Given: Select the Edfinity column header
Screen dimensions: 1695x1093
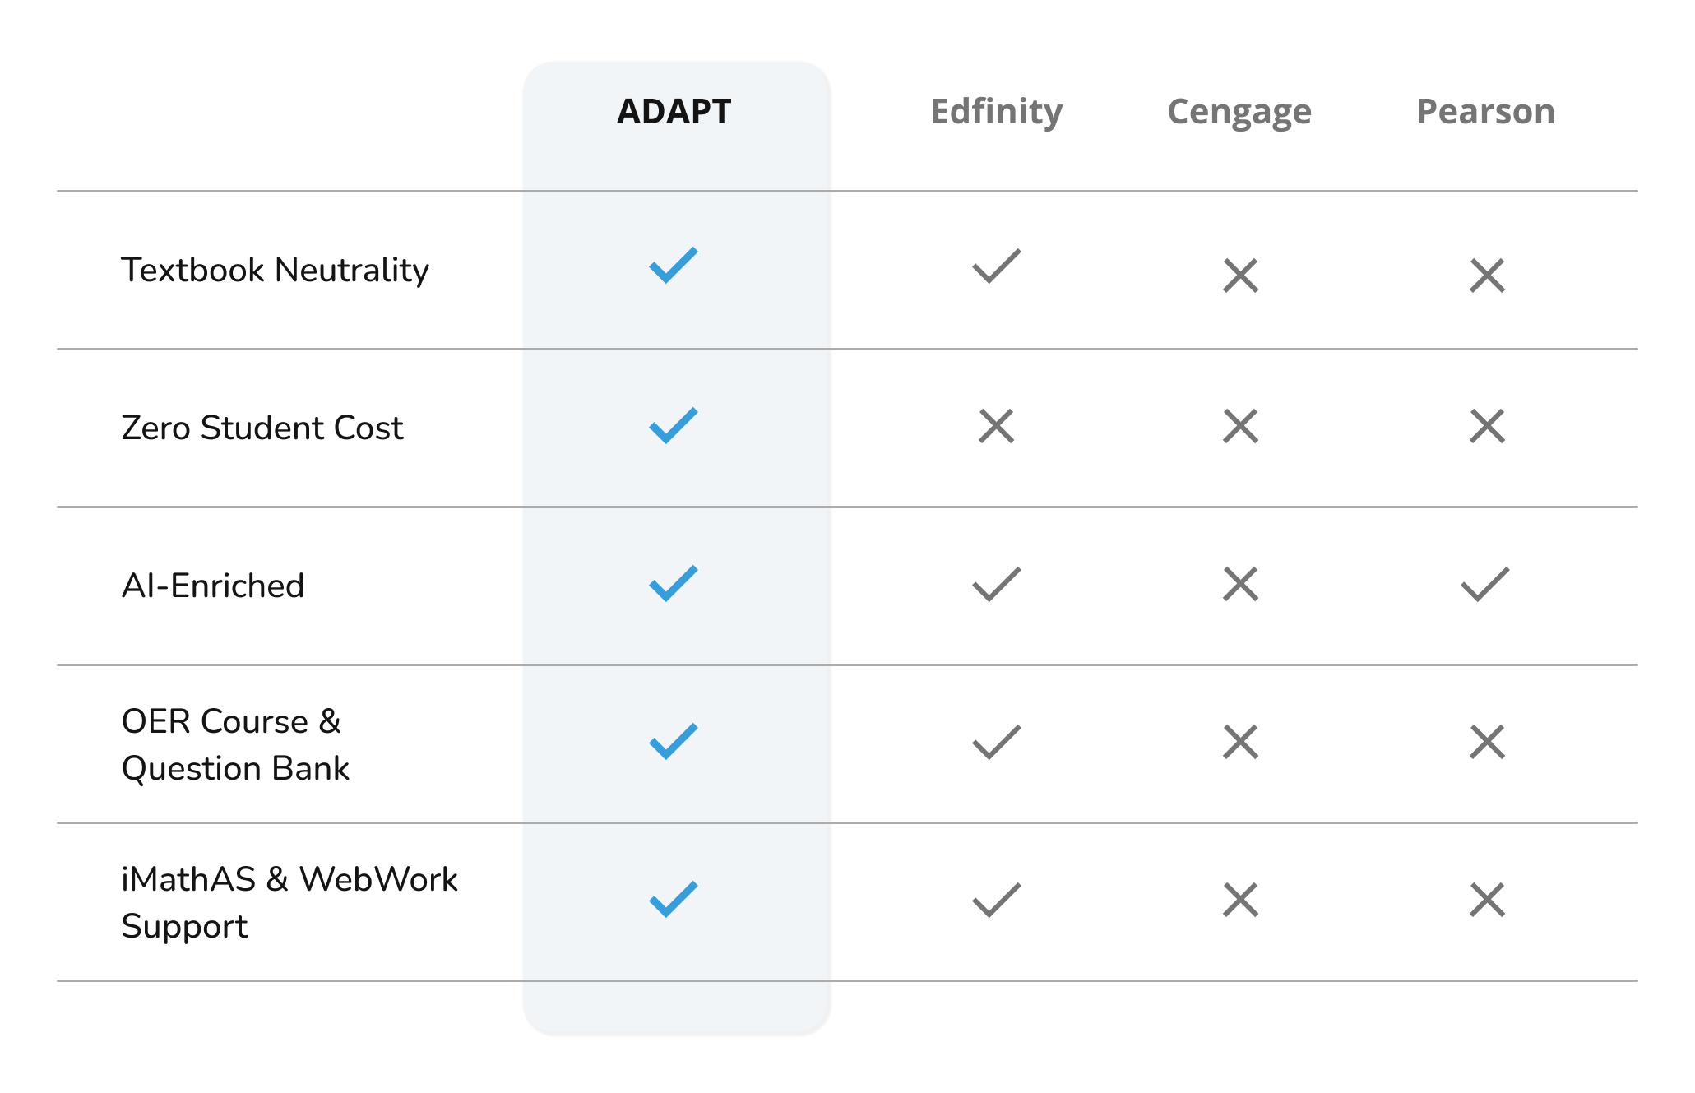Looking at the screenshot, I should point(996,112).
